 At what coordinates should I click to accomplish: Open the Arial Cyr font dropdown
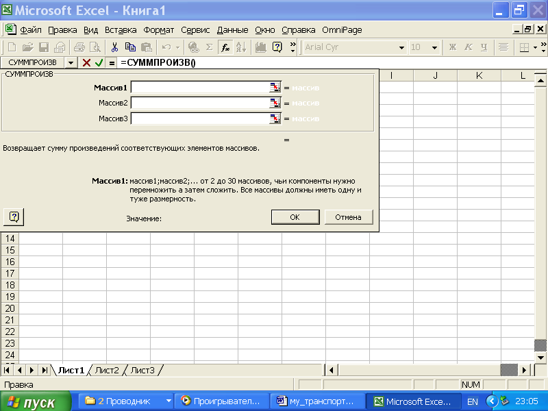pos(401,47)
